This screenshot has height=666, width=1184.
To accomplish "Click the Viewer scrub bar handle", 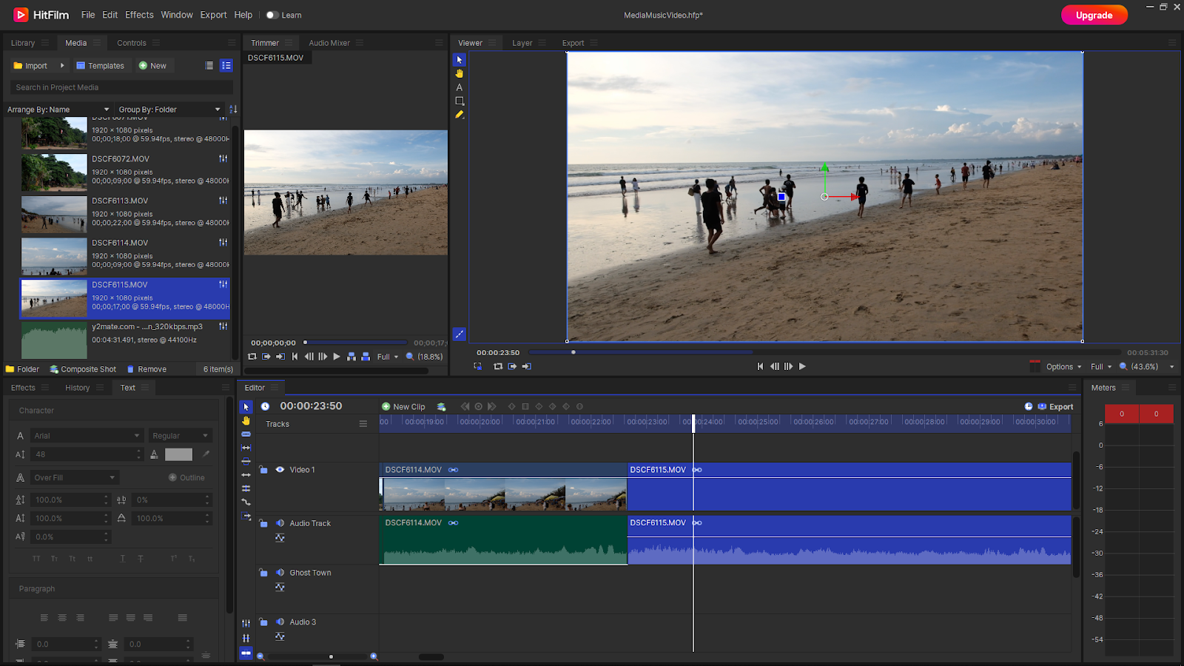I will pos(573,352).
